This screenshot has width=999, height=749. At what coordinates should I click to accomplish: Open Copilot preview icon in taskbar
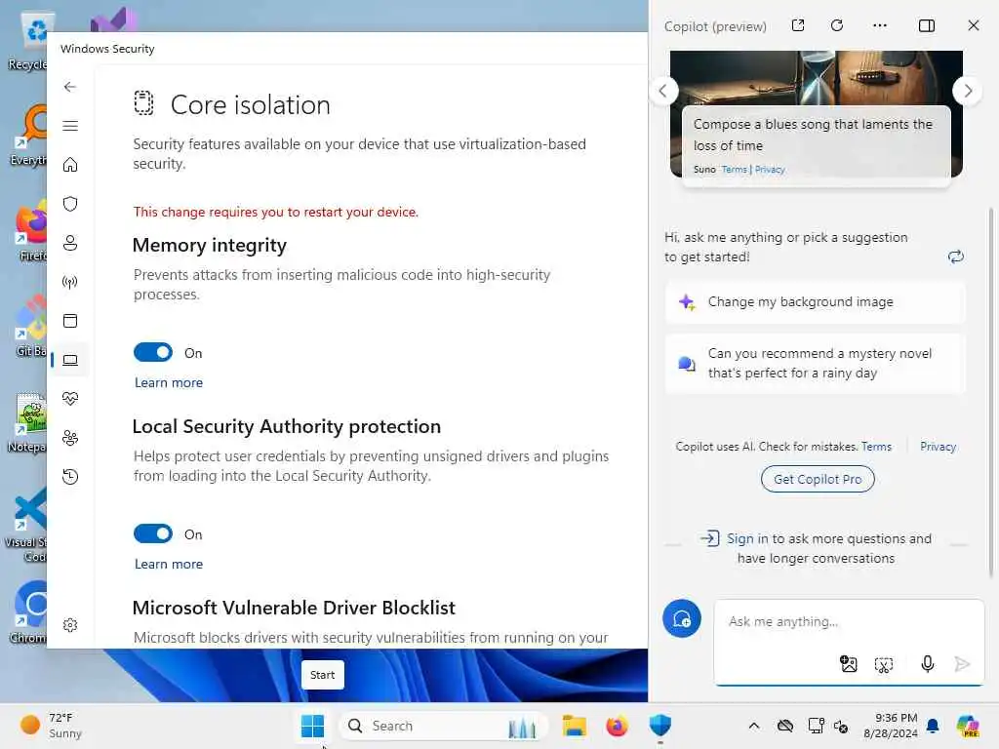pyautogui.click(x=968, y=726)
